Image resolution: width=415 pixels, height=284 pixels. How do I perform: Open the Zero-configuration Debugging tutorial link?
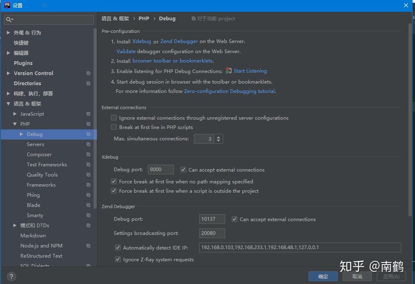229,91
